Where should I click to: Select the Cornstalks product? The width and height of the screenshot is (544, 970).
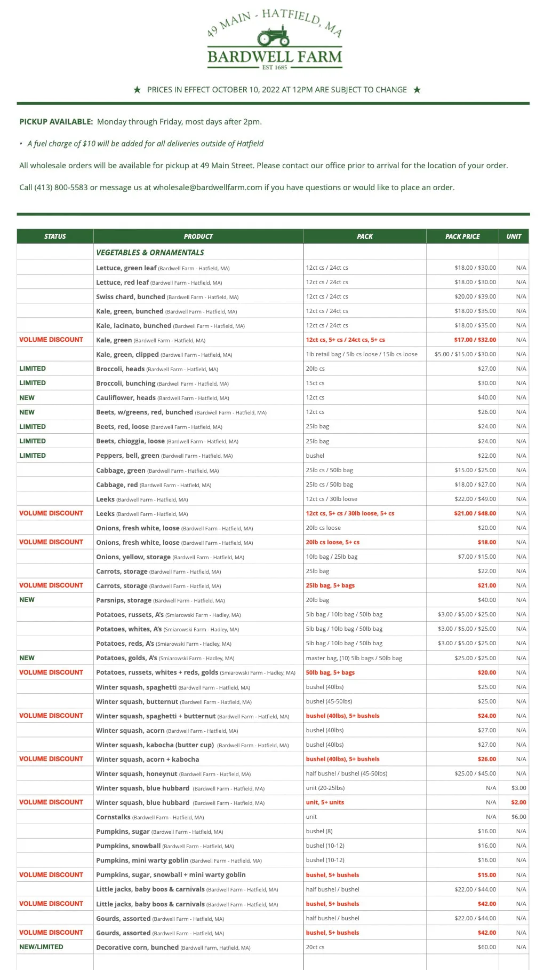point(113,817)
